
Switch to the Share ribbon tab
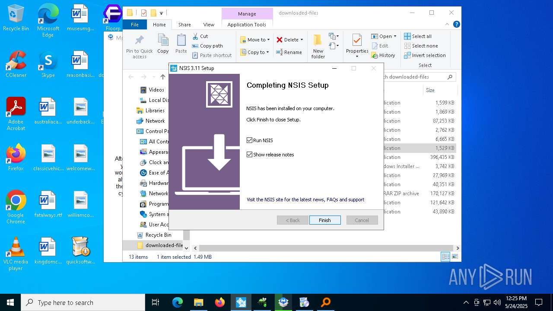point(184,25)
